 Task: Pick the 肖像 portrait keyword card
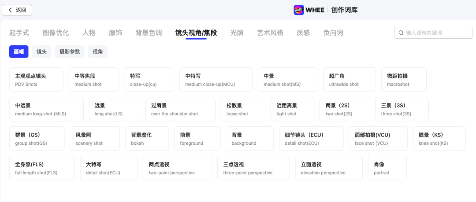(387, 168)
